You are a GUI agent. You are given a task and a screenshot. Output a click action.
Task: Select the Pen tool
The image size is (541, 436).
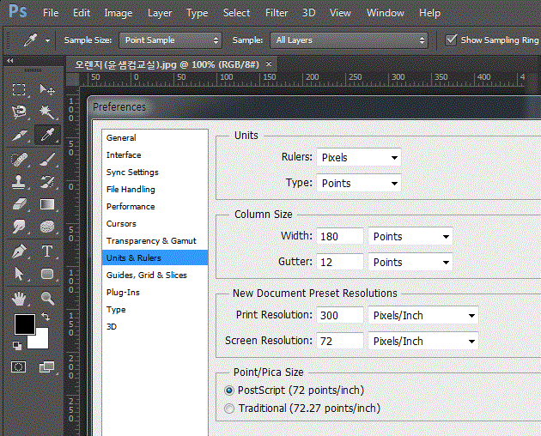coord(19,251)
